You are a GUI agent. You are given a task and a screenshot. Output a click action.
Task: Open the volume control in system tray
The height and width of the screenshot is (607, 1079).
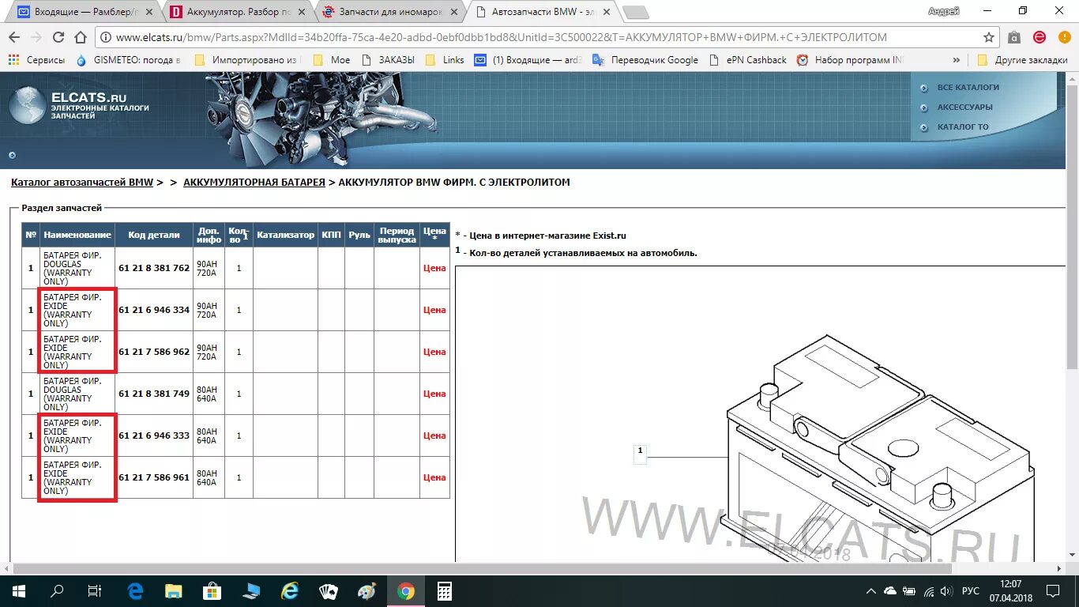point(947,591)
